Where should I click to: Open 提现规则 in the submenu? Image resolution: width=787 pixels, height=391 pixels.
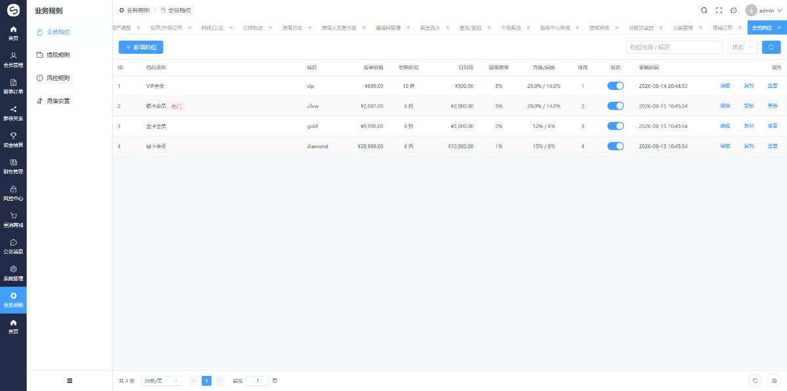[x=58, y=55]
